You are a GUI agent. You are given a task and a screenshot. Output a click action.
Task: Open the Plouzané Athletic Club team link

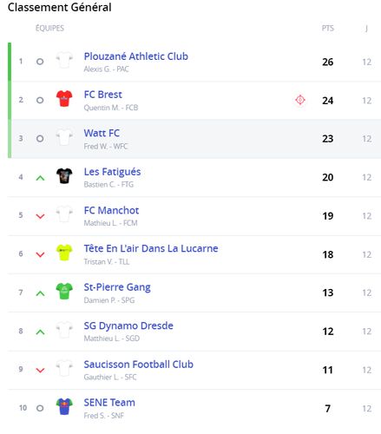click(x=136, y=56)
